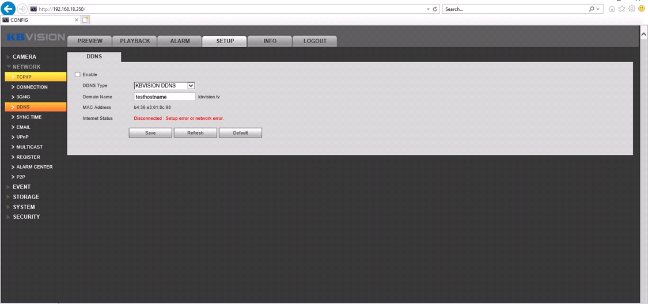Click the browser forward arrow button
This screenshot has height=304, width=648.
click(22, 9)
